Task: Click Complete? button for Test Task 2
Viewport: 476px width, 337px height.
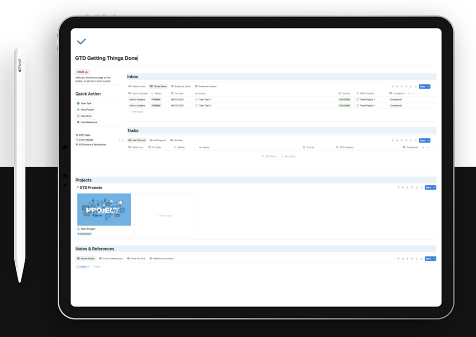Action: tap(396, 106)
